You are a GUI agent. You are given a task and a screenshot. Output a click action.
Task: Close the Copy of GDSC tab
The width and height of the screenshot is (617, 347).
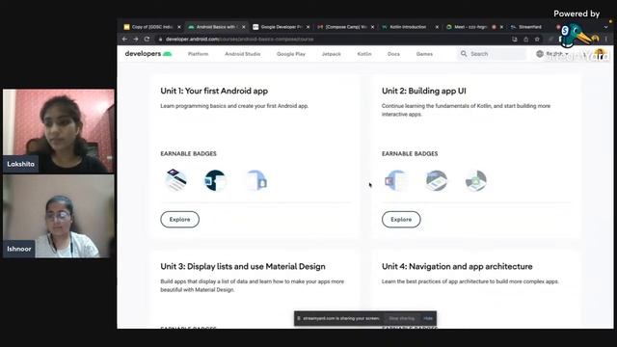click(179, 27)
